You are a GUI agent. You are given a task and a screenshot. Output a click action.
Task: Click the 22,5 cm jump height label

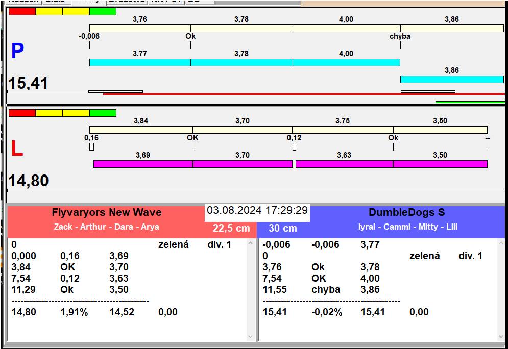231,229
